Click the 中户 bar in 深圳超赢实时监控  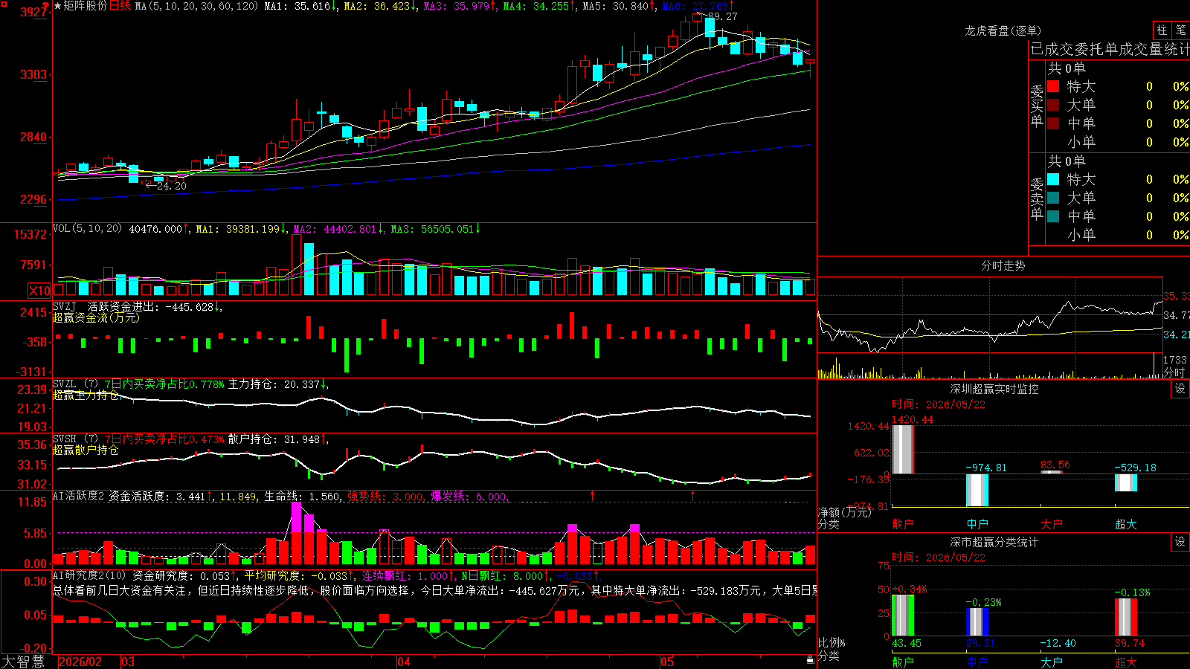click(x=977, y=490)
